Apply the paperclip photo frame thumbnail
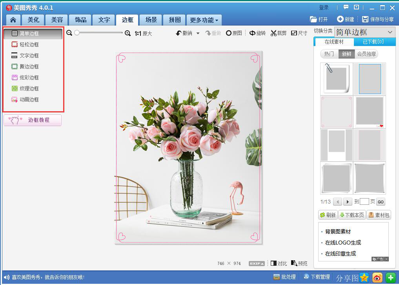The height and width of the screenshot is (285, 399). click(x=336, y=79)
